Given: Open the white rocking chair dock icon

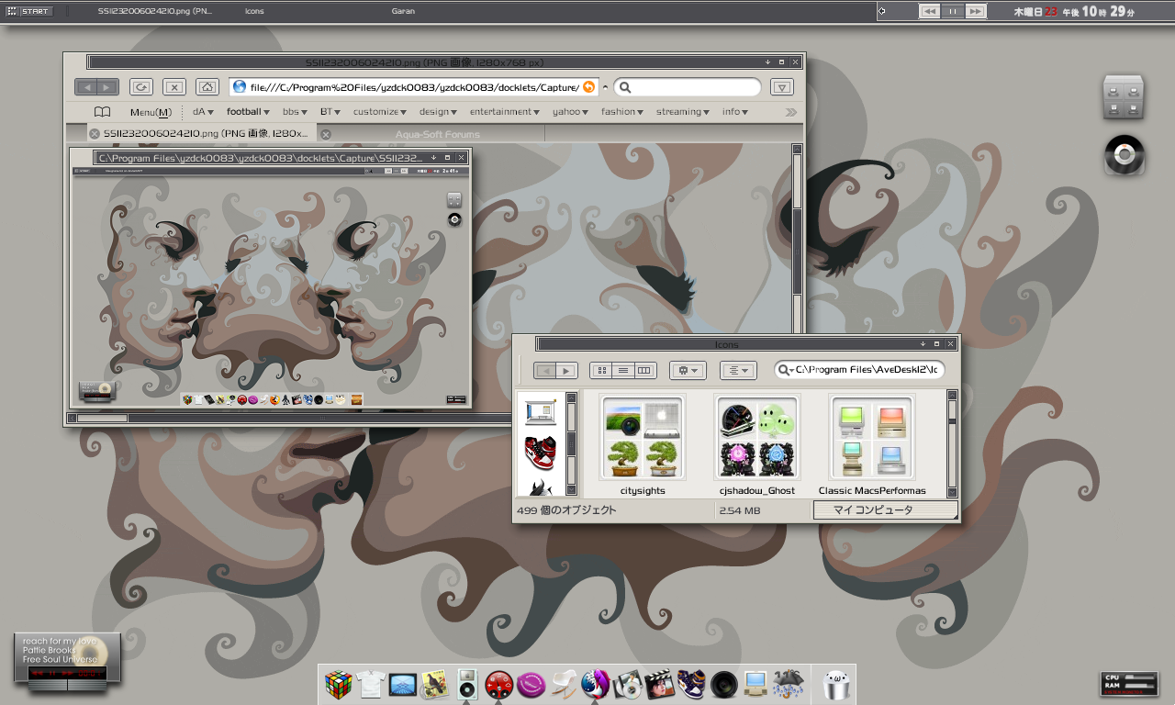Looking at the screenshot, I should coord(563,684).
